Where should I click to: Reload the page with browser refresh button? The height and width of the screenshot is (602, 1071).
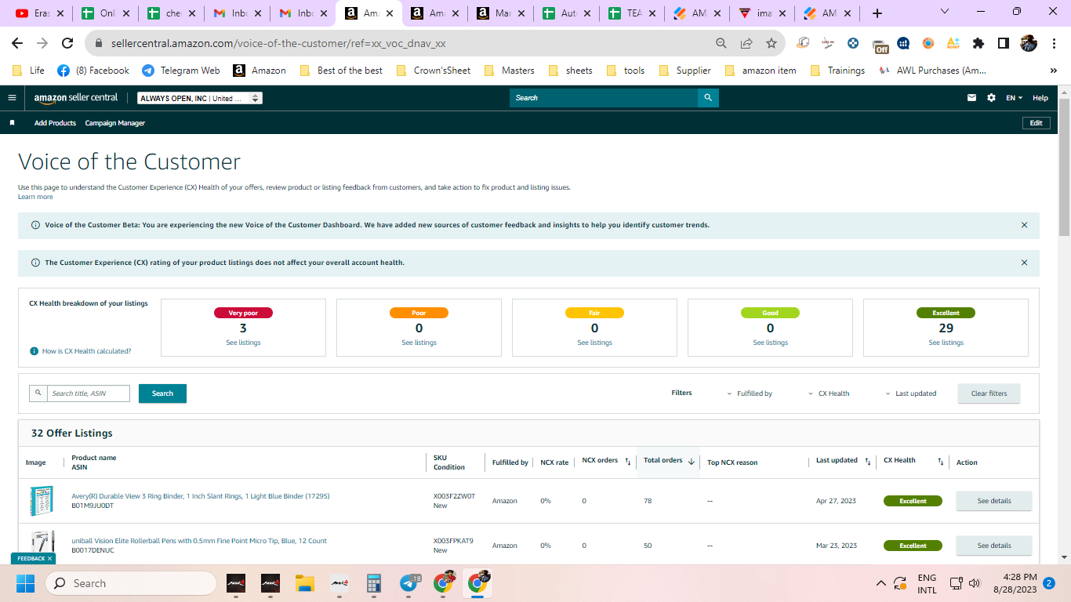click(67, 43)
